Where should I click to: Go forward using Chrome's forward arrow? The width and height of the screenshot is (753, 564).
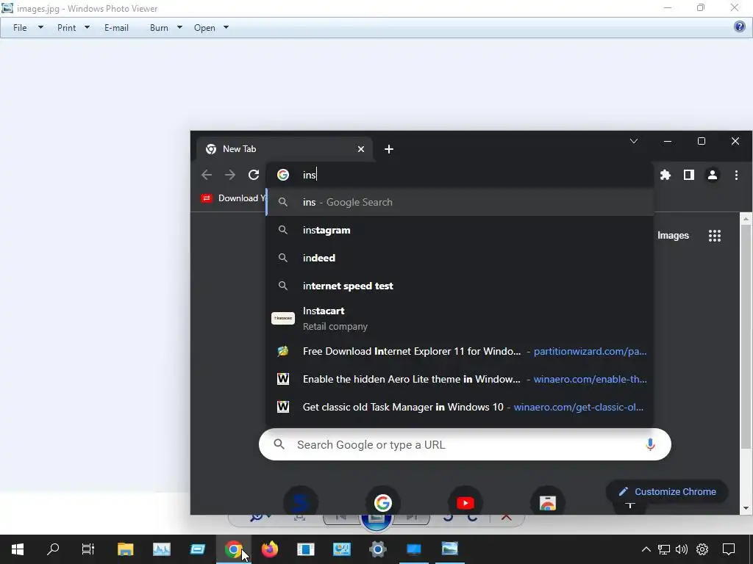tap(230, 175)
